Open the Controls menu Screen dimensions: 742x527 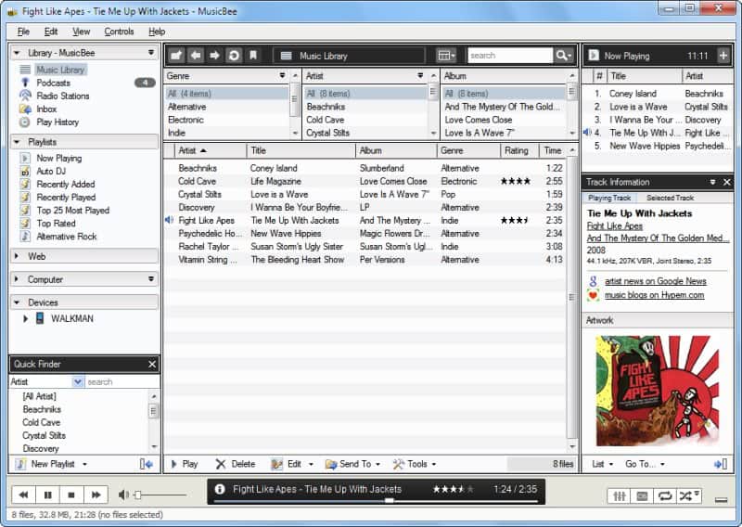click(x=119, y=32)
